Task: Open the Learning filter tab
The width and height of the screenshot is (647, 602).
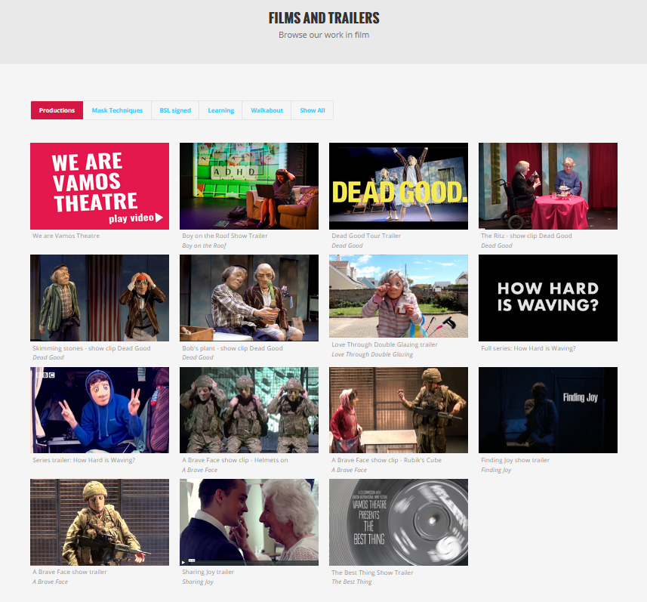Action: [x=220, y=110]
